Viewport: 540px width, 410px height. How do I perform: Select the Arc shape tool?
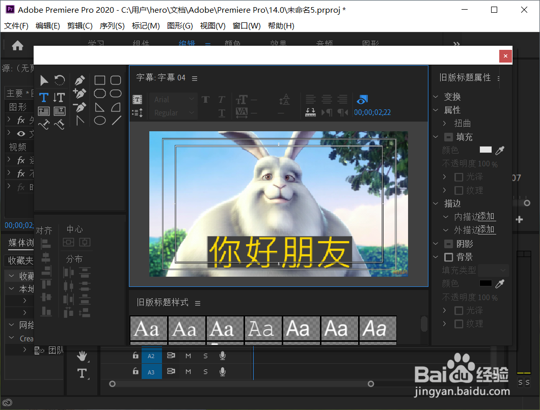coord(116,107)
